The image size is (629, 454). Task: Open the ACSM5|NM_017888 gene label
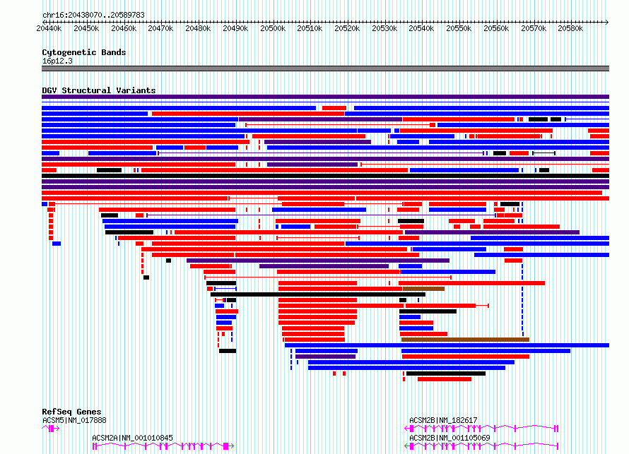74,420
